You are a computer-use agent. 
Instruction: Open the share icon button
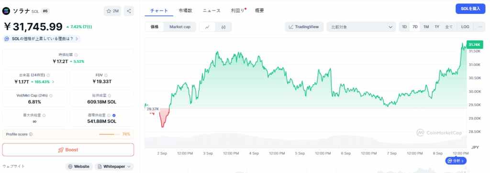tap(129, 11)
